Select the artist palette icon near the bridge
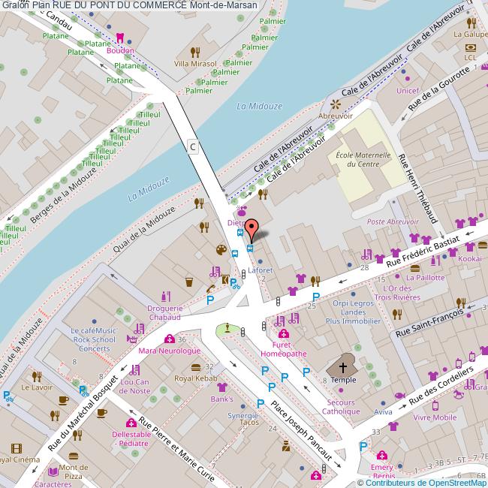The width and height of the screenshot is (488, 488). point(221,250)
